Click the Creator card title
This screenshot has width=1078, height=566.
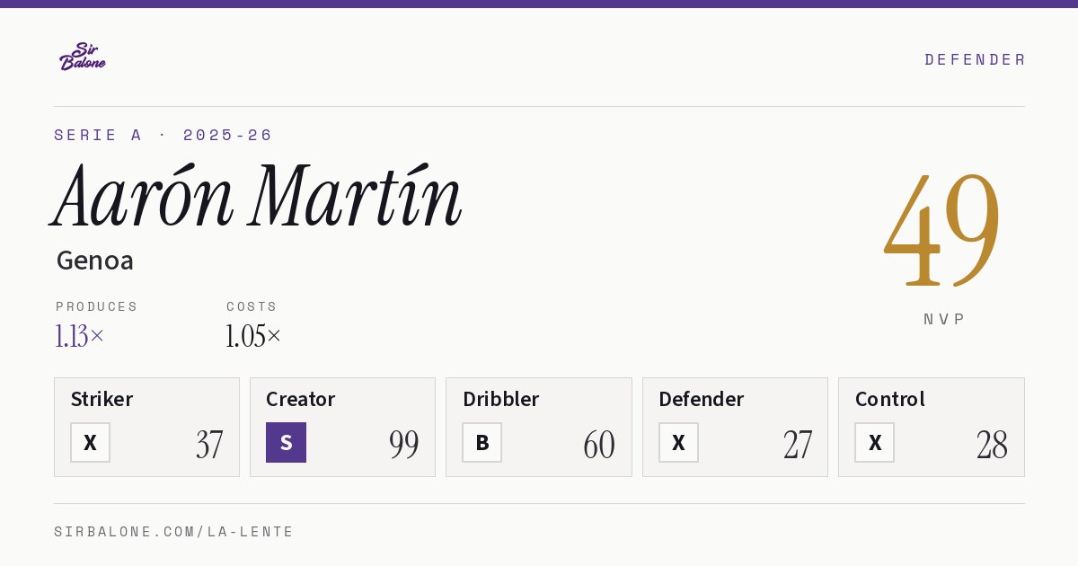coord(301,399)
